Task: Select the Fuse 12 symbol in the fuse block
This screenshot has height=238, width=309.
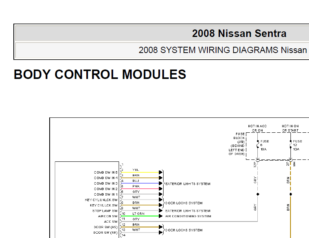Action: (x=290, y=145)
